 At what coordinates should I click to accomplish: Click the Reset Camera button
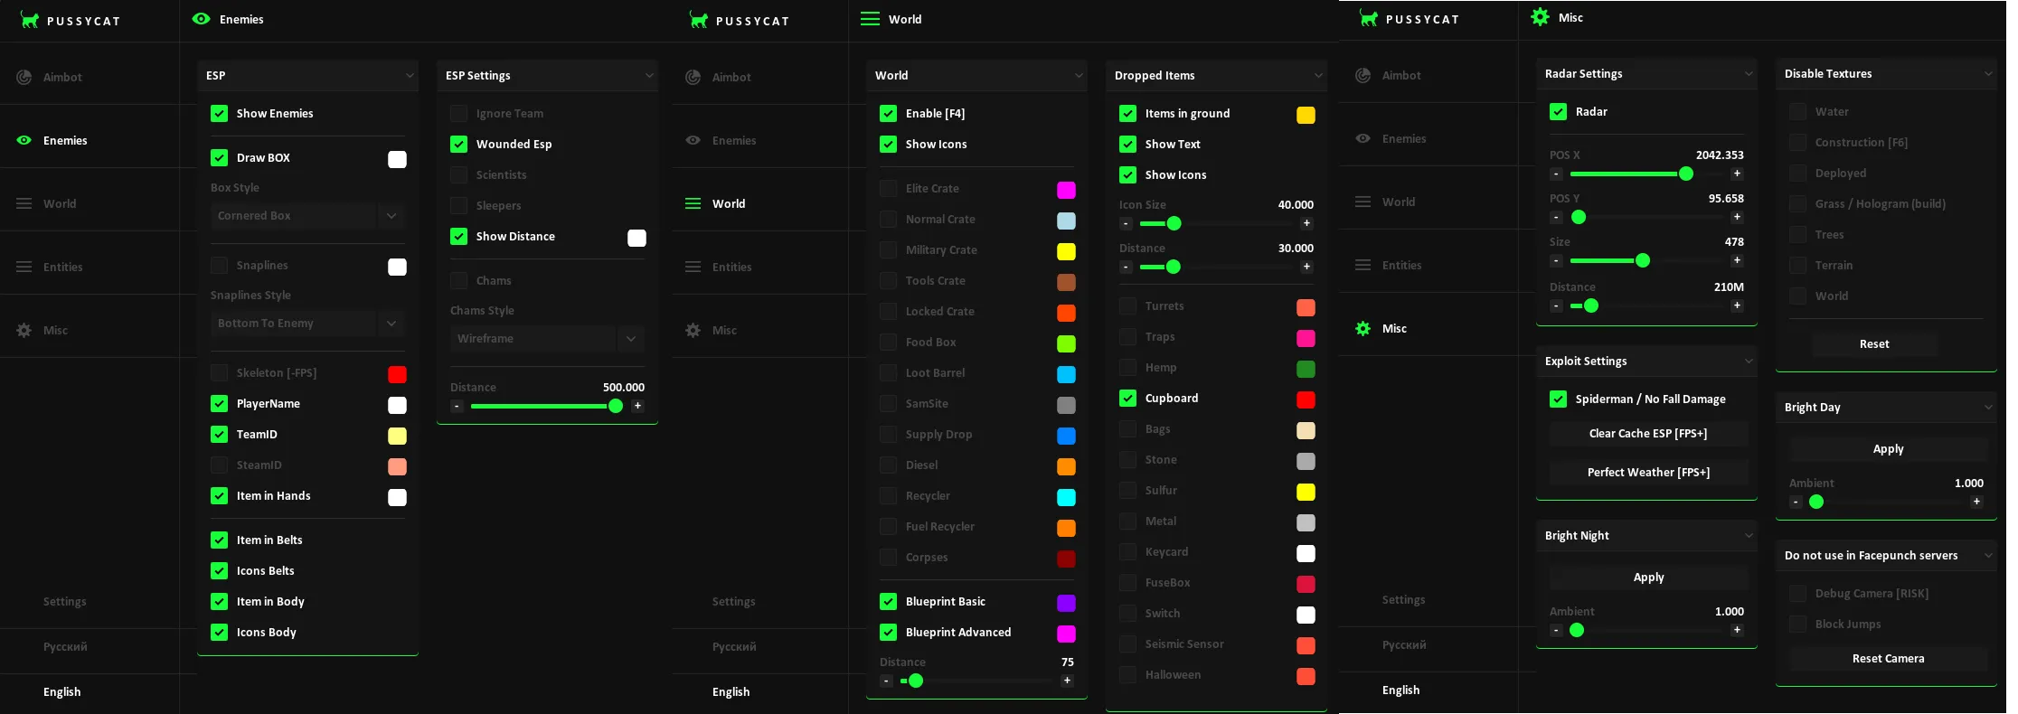[1888, 659]
